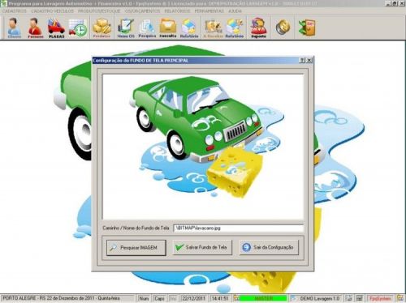Open the Clientes toolbar icon

pyautogui.click(x=14, y=28)
